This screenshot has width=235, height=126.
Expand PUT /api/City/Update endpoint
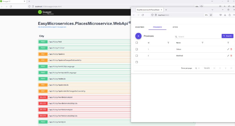tap(84, 54)
